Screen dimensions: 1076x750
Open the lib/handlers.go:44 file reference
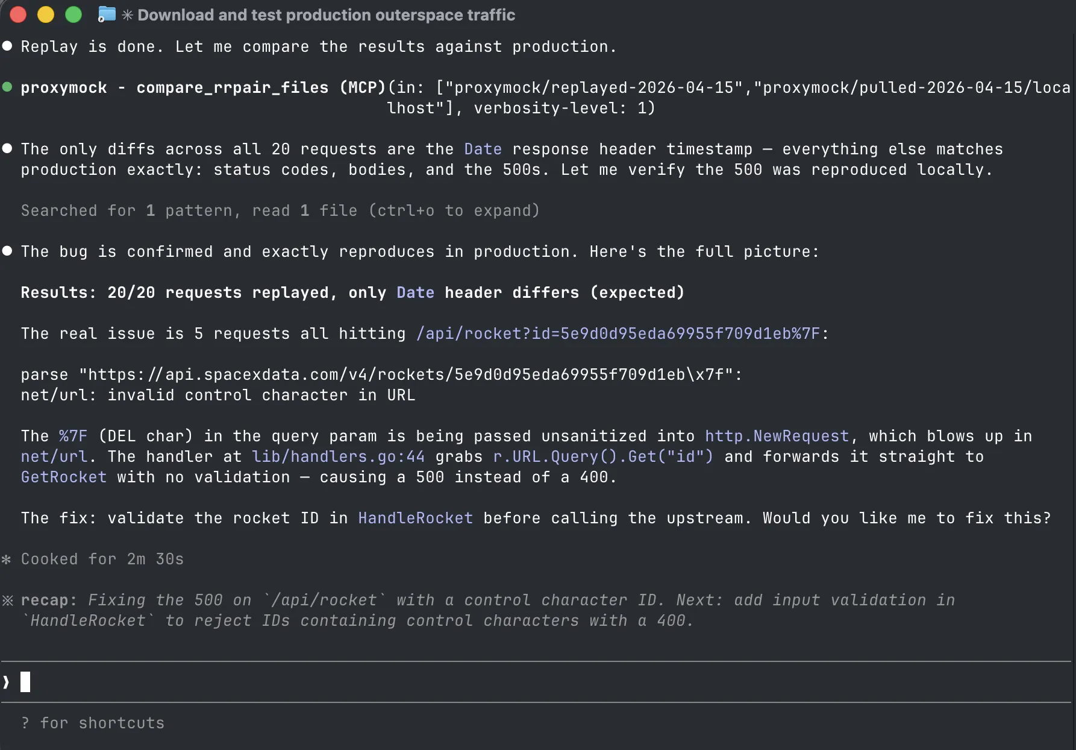click(x=337, y=456)
